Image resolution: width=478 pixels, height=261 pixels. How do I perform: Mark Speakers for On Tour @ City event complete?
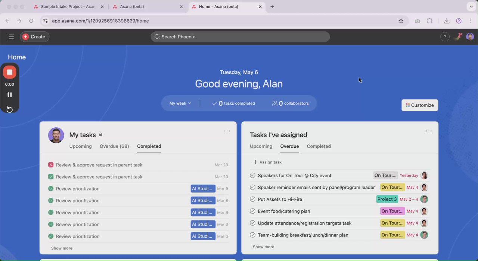click(252, 175)
